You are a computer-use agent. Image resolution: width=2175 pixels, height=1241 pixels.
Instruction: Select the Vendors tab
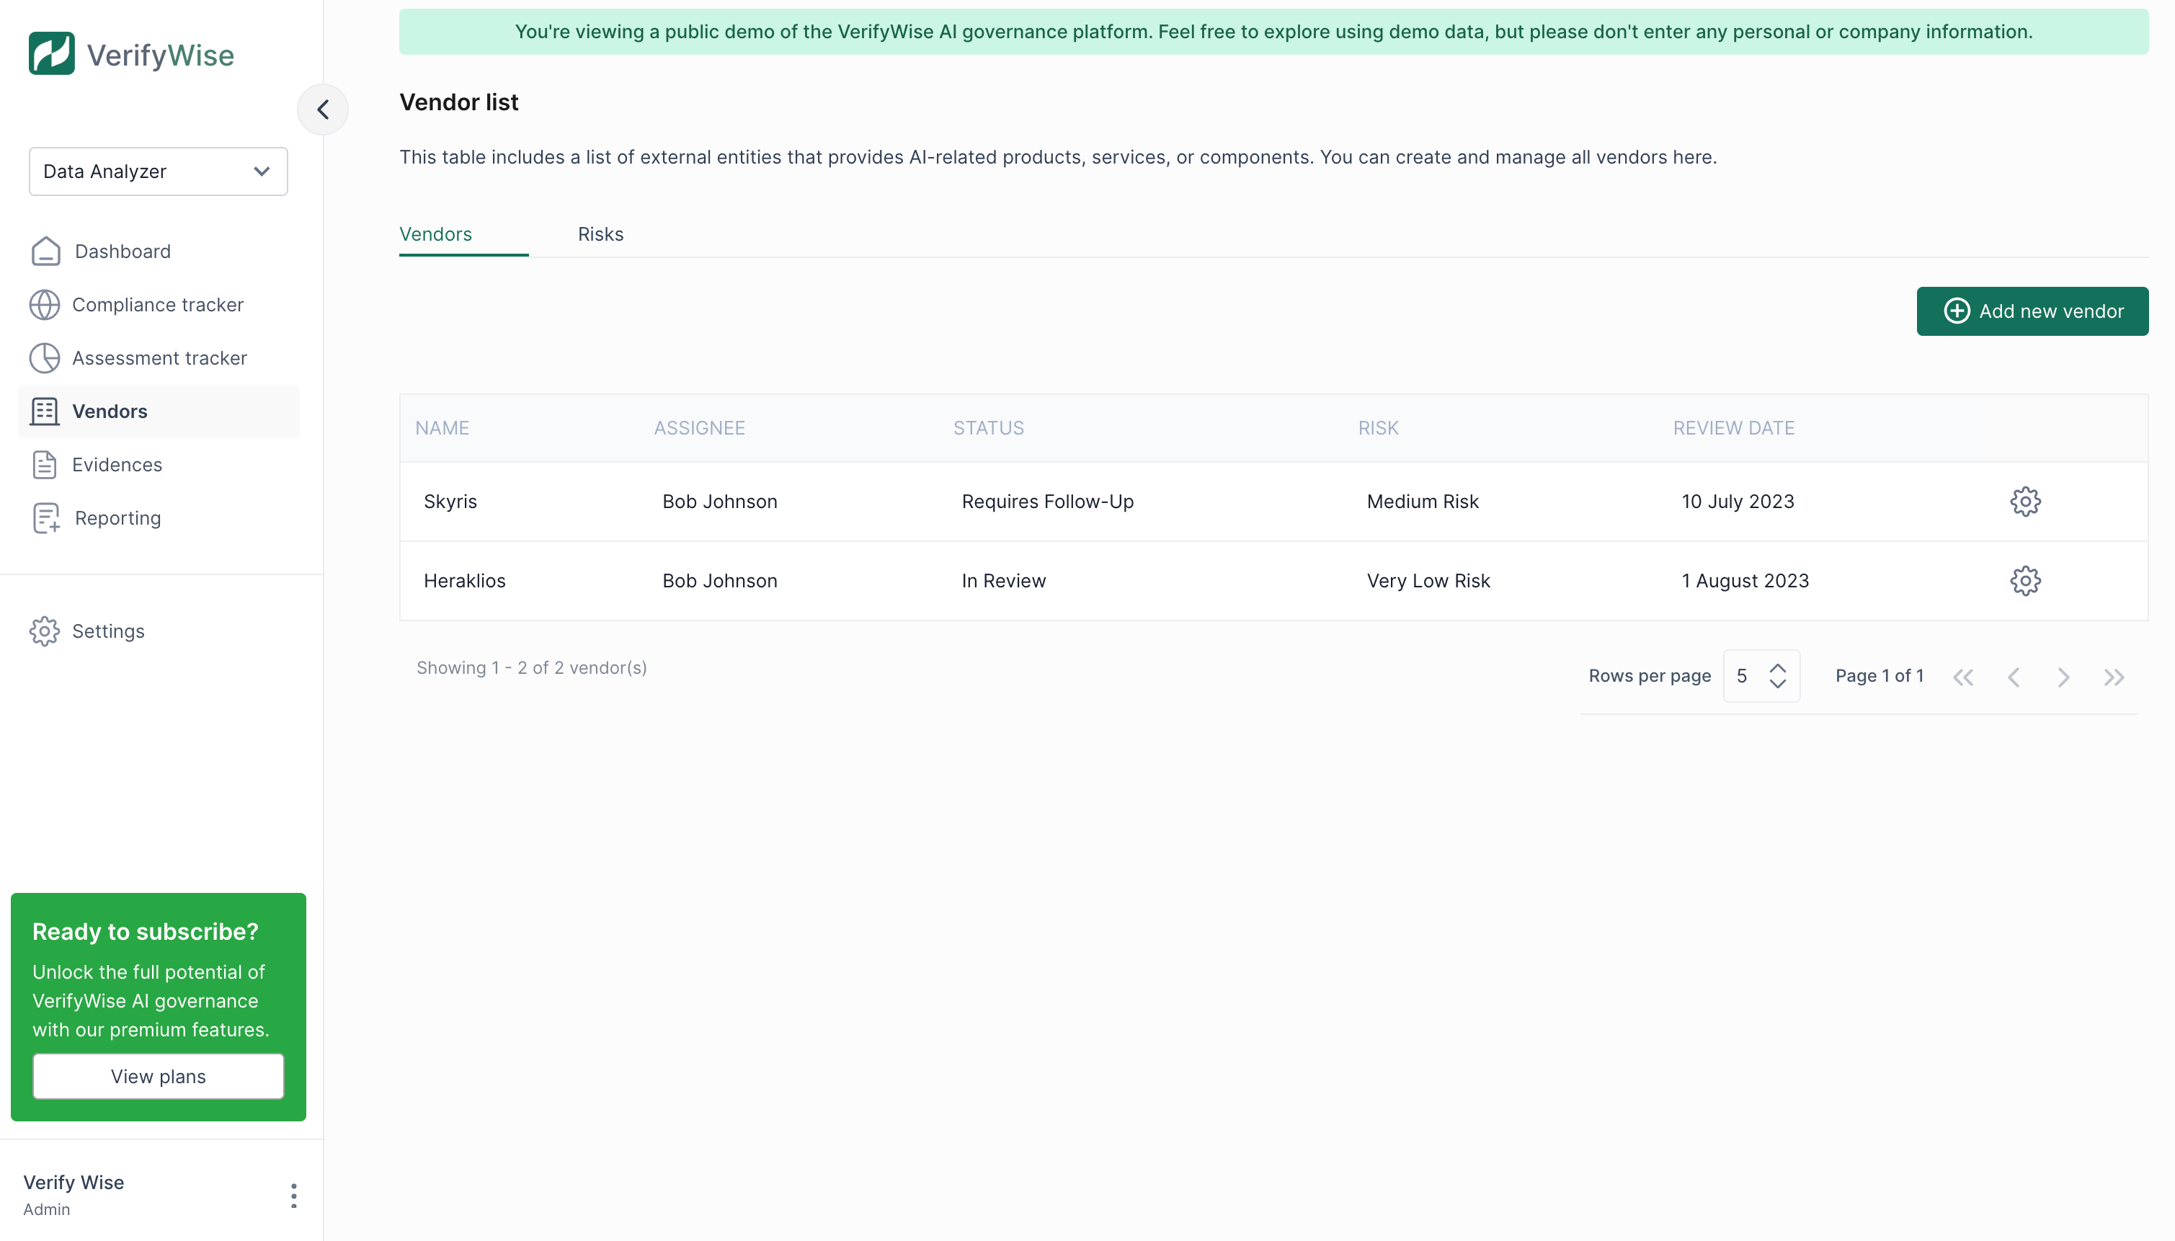435,233
